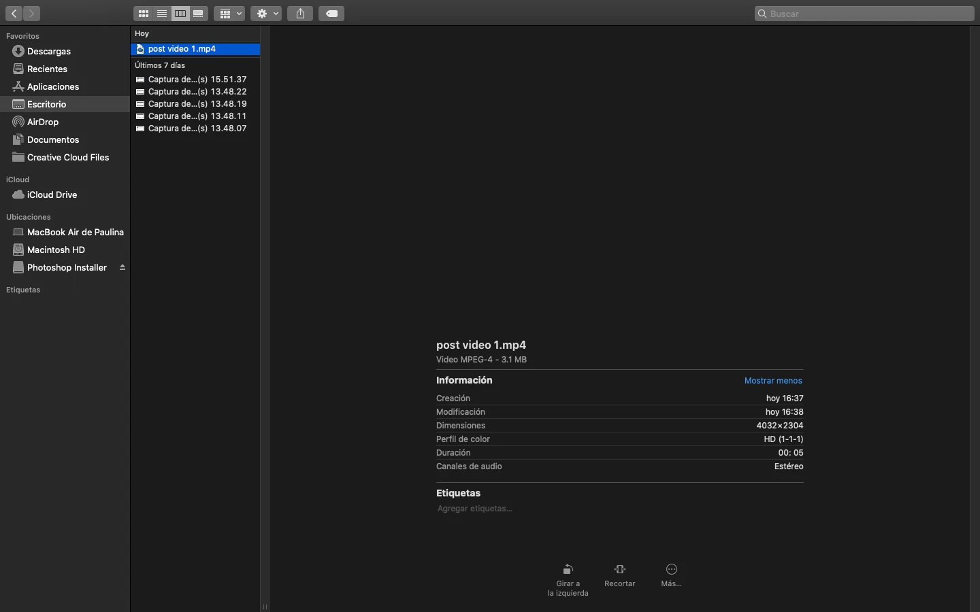Click the column resize handle at the bottom

coord(265,607)
